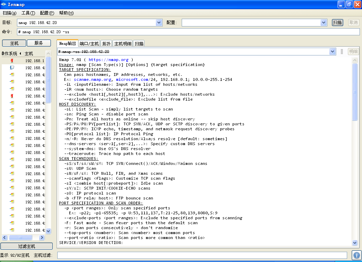Click Nmap output scrollbar up arrow

pyautogui.click(x=355, y=60)
